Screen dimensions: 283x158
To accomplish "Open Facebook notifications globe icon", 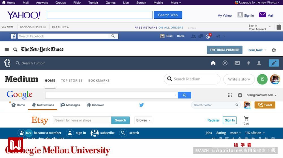I will 208,36.
